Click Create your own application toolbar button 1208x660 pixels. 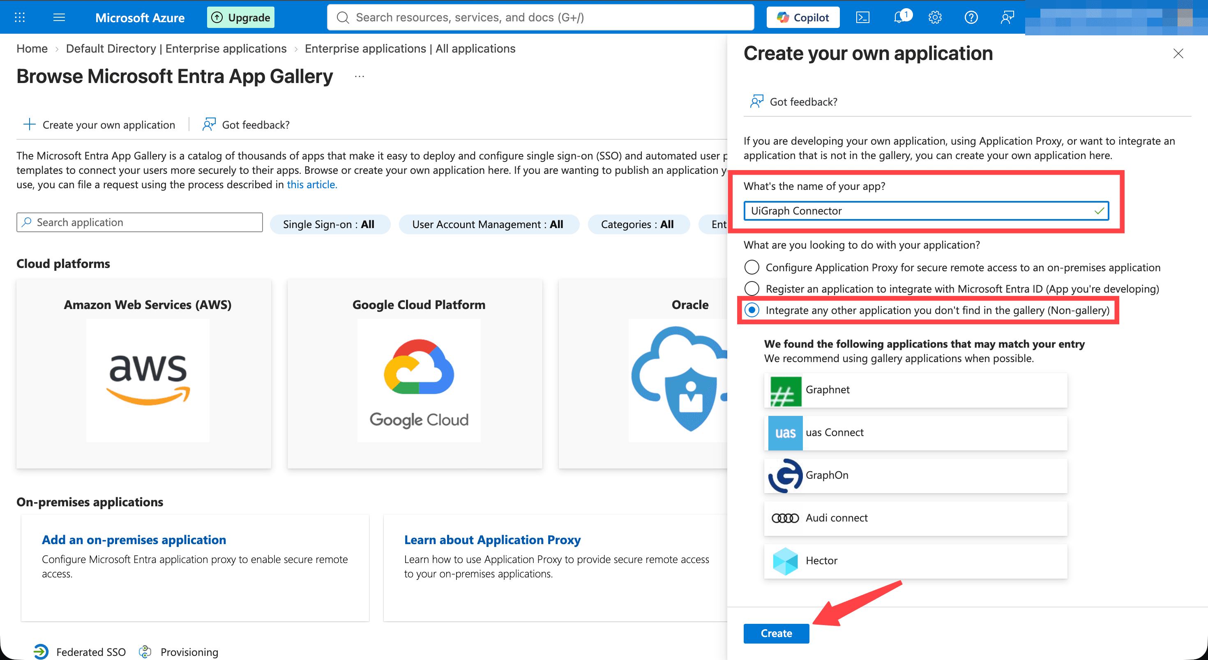(x=99, y=125)
